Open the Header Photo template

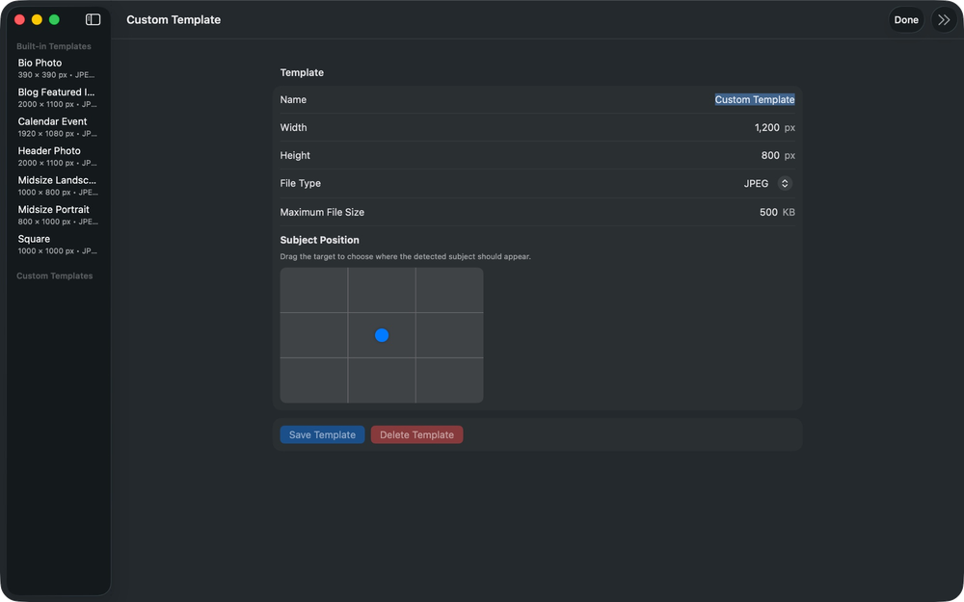tap(57, 157)
